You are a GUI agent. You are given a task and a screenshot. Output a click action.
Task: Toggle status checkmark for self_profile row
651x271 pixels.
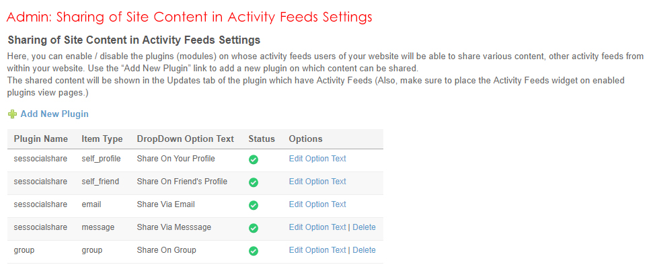point(254,159)
